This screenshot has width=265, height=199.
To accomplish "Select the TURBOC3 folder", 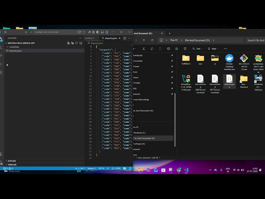I will click(x=186, y=60).
